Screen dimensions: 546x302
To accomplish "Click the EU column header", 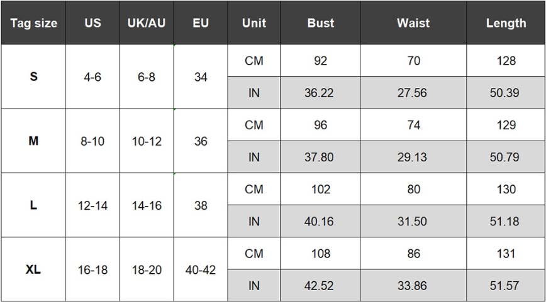I will coord(201,23).
